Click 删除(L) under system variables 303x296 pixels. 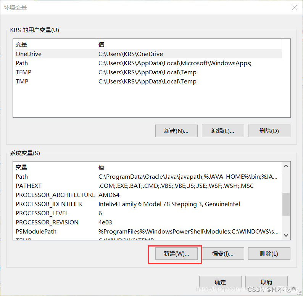(x=269, y=253)
